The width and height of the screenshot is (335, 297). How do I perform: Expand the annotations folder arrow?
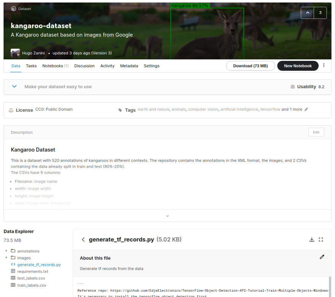(6, 251)
